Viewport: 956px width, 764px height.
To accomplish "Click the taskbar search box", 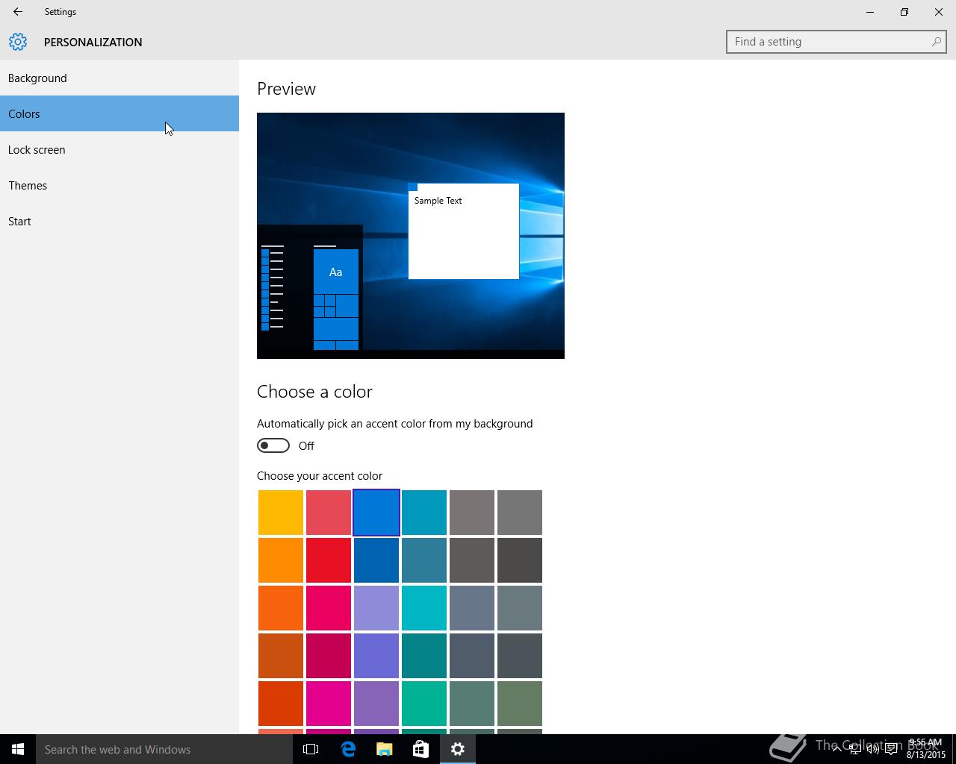I will [x=164, y=749].
